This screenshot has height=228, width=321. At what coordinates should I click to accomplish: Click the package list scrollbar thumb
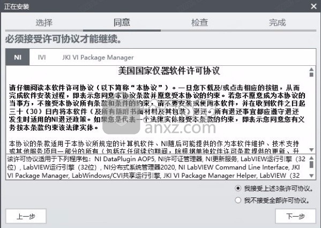pyautogui.click(x=311, y=164)
